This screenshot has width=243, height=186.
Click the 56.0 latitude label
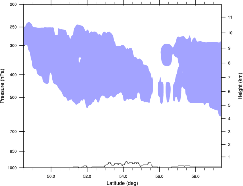[x=159, y=177]
